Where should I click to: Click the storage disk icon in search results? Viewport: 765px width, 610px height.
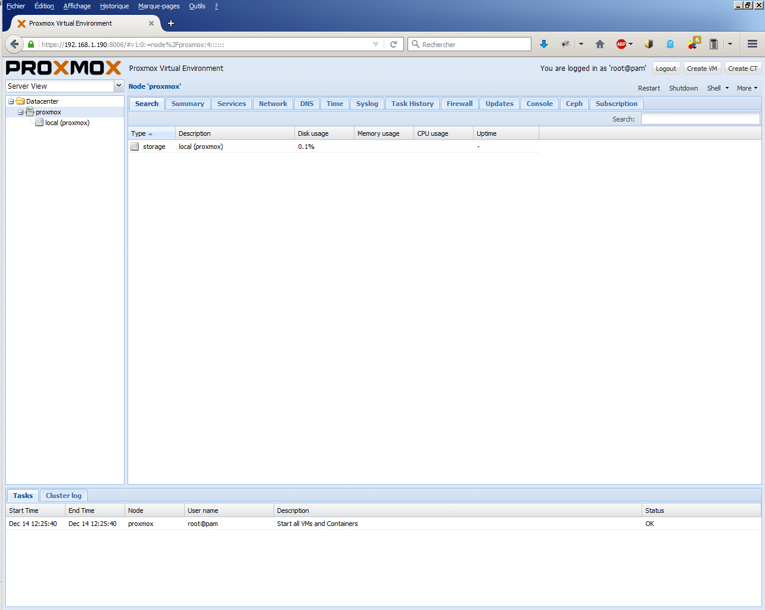135,147
